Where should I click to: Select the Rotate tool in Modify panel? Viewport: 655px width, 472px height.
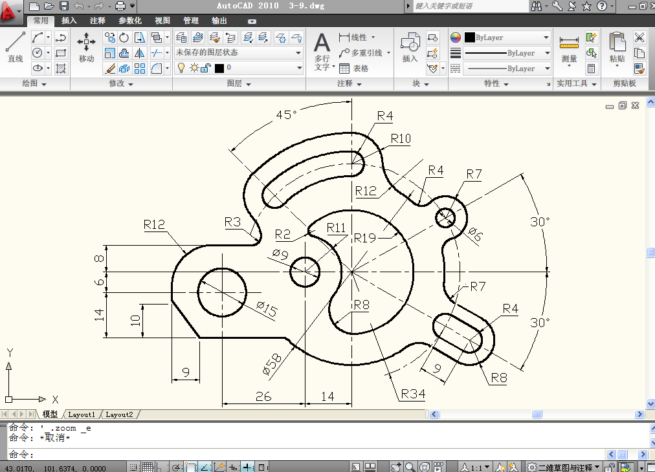click(124, 38)
